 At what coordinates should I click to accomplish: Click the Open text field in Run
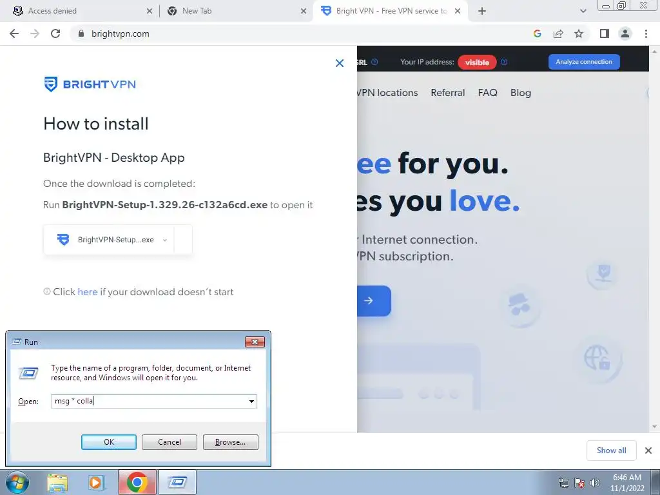tap(148, 401)
